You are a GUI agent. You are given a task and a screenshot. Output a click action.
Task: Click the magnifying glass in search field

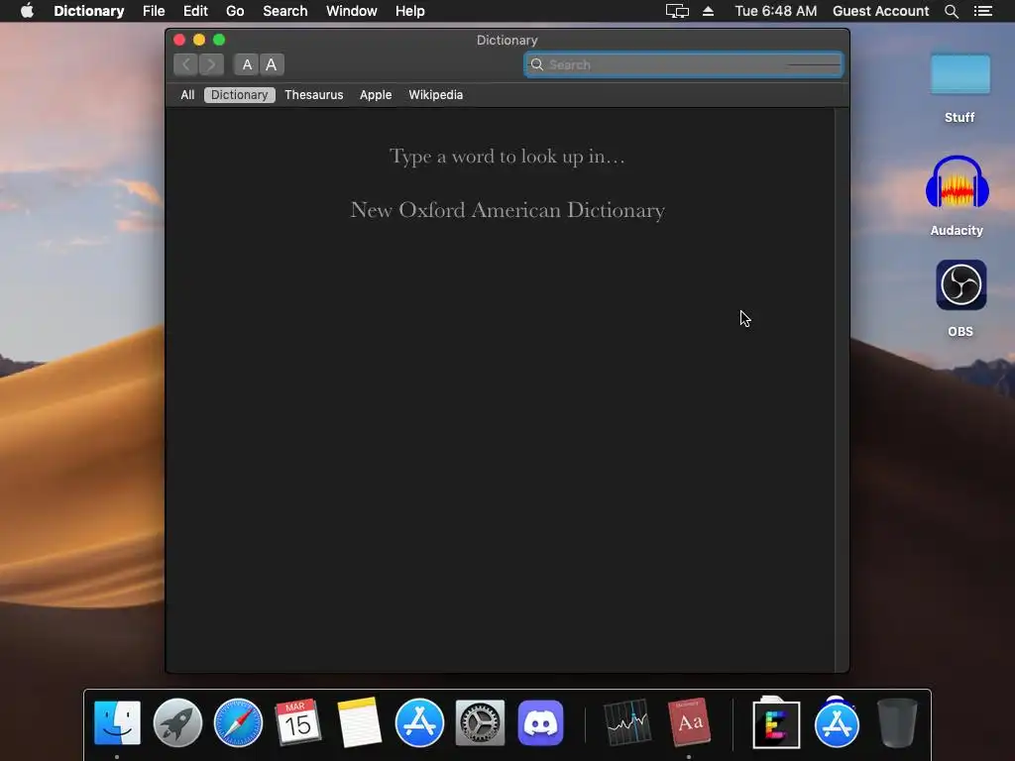[x=536, y=64]
